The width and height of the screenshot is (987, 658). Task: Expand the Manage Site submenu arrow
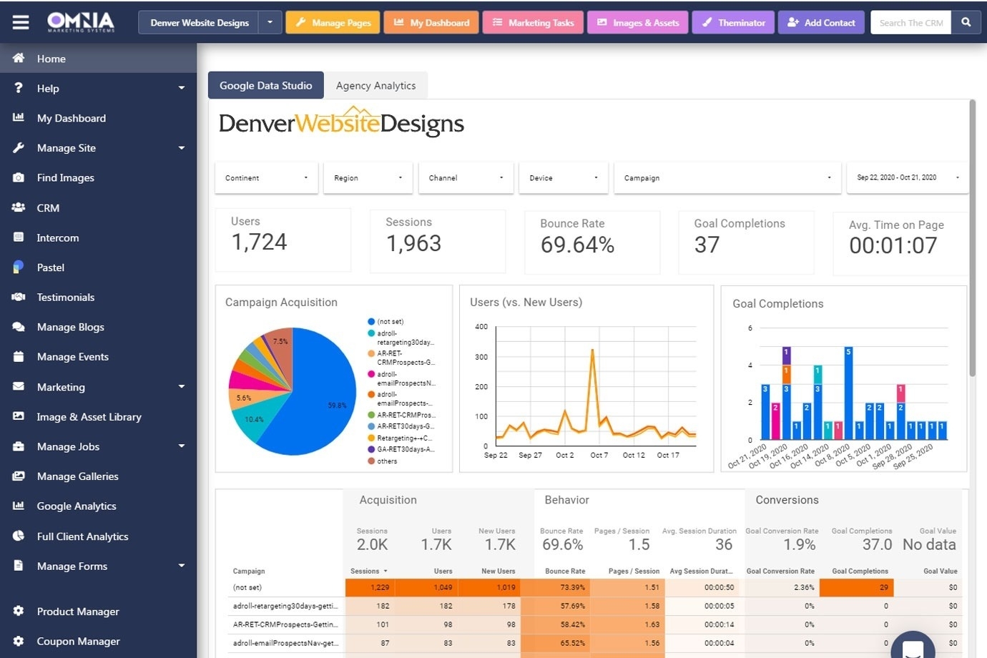coord(182,148)
